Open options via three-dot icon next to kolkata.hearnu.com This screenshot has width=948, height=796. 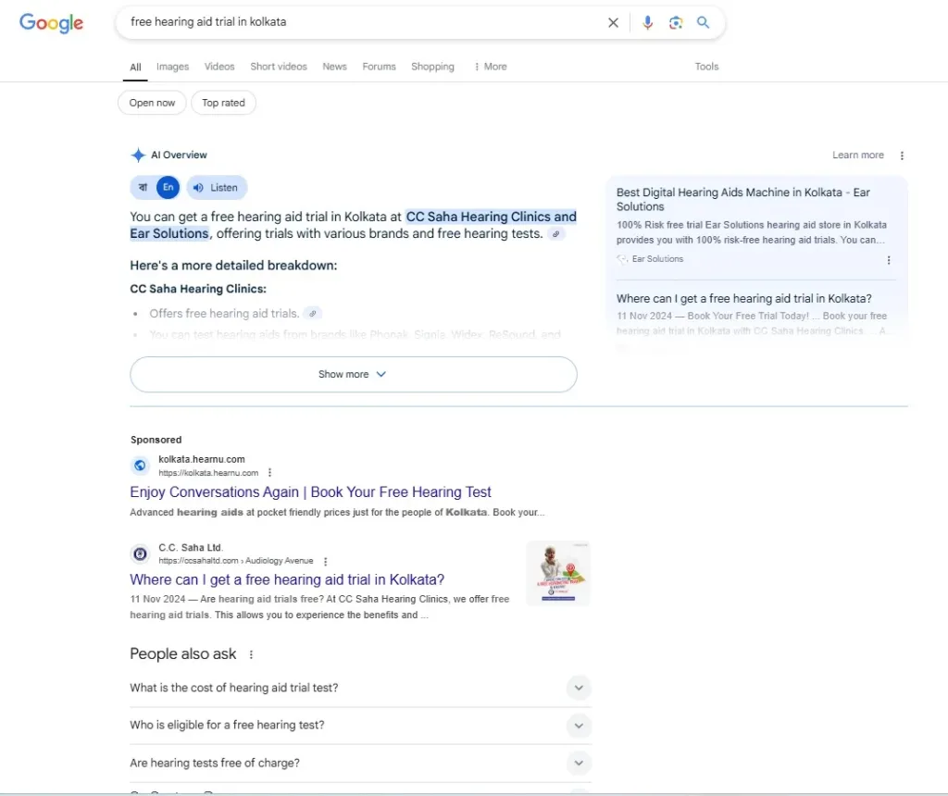(269, 472)
